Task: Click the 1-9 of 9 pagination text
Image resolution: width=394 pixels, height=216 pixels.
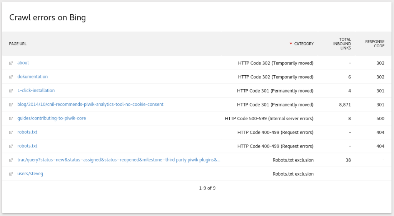Action: (207, 188)
